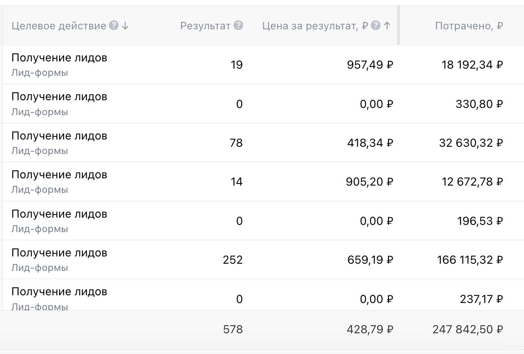Click the total spent 247 842,50 ₽
The width and height of the screenshot is (524, 354).
(x=468, y=330)
